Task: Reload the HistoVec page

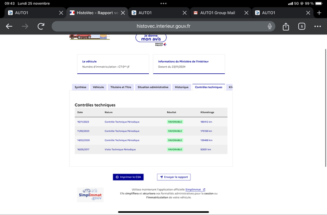Action: [x=41, y=26]
